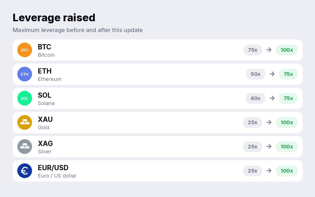Select the 100x badge for EUR/USD
Image resolution: width=315 pixels, height=197 pixels.
coord(287,171)
